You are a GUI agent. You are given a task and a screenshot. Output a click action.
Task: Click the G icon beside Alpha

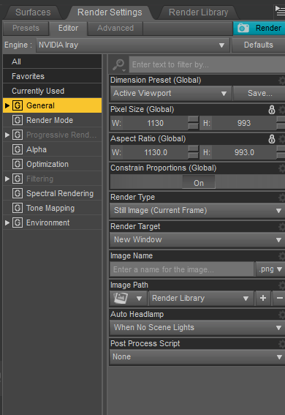click(x=18, y=149)
